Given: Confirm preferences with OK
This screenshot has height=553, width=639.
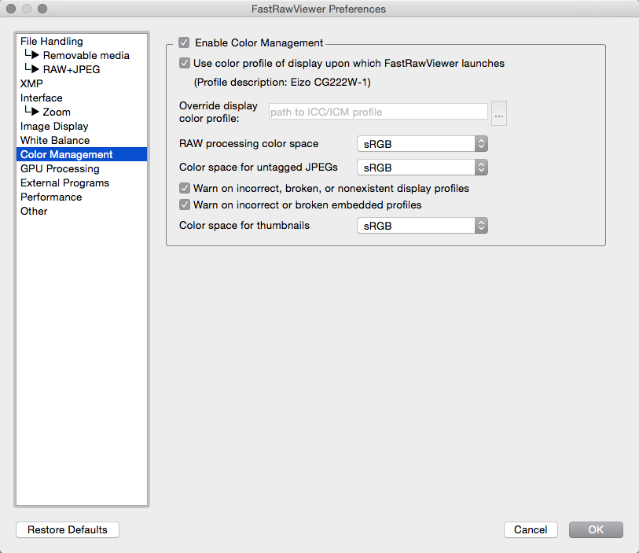Looking at the screenshot, I should 596,529.
